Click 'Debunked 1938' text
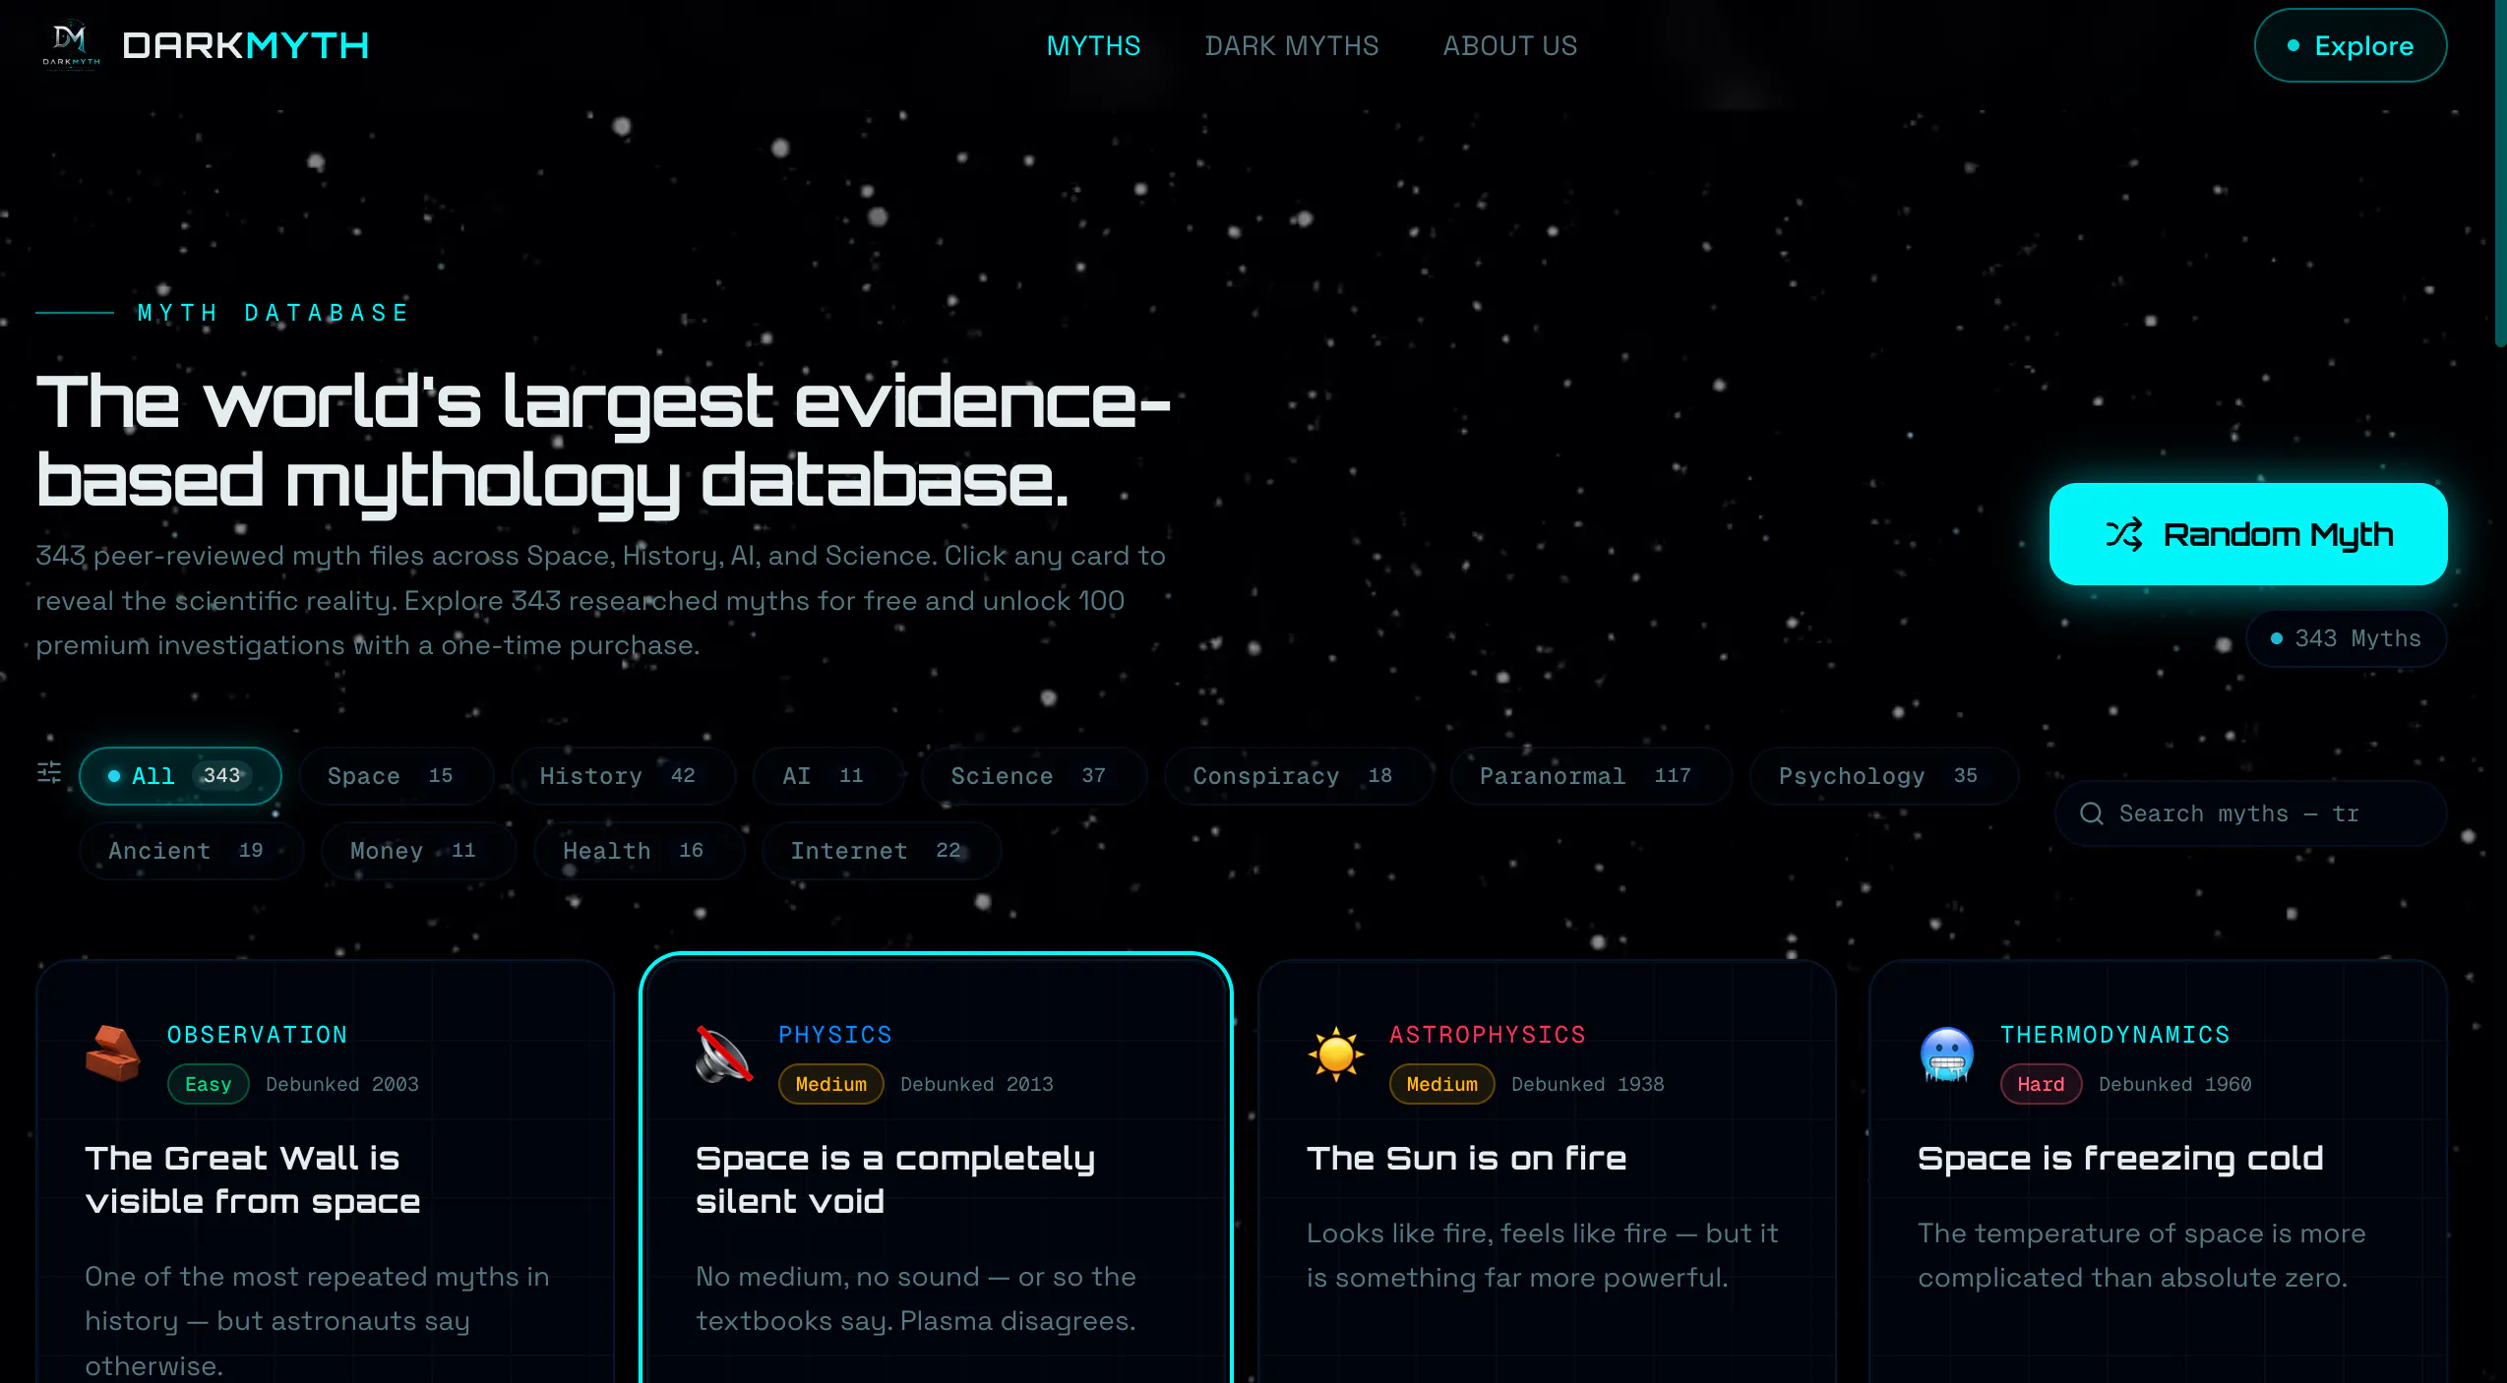 point(1588,1084)
